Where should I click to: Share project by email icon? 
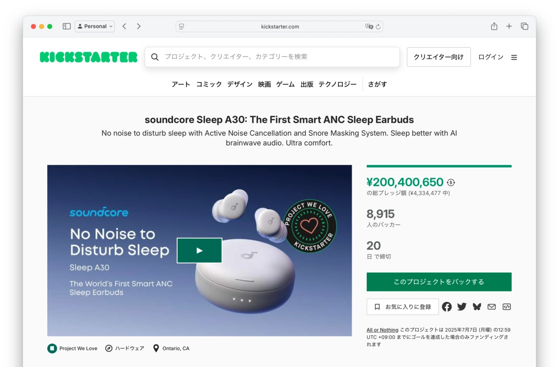492,307
